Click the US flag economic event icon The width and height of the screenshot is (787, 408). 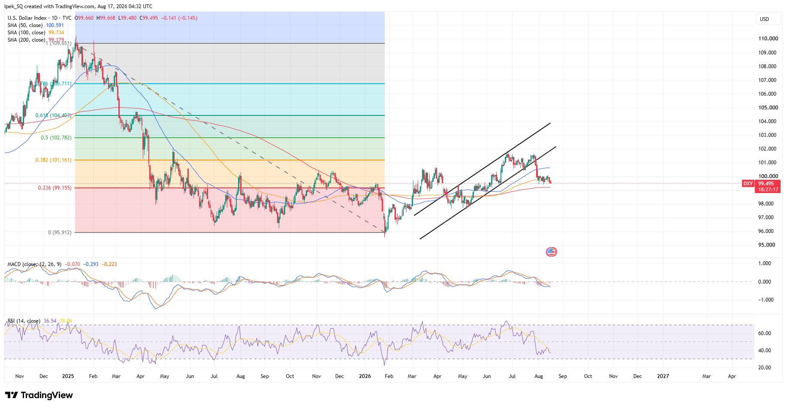coord(551,252)
